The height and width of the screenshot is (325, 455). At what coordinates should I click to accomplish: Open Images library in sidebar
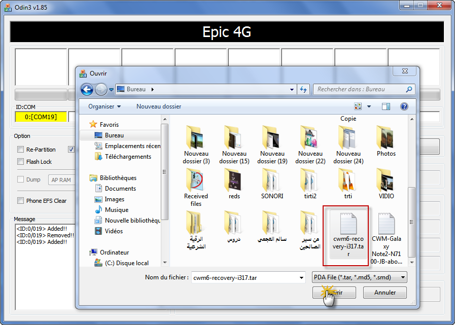coord(109,199)
